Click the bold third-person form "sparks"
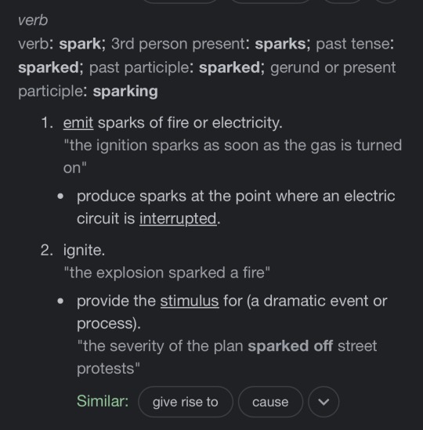This screenshot has width=423, height=430. [x=280, y=44]
